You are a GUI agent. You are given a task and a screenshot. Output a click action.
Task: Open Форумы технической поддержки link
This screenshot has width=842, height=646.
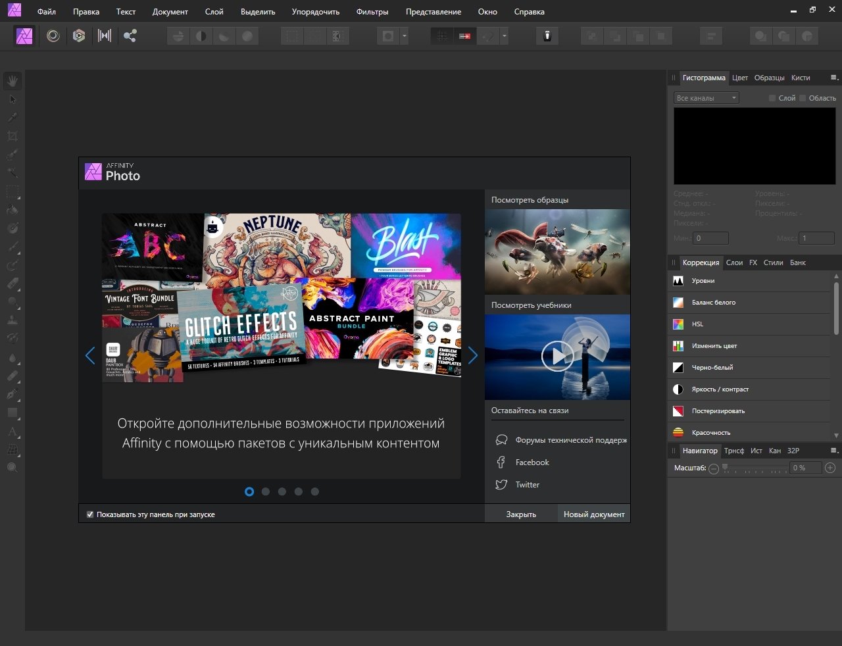tap(571, 440)
